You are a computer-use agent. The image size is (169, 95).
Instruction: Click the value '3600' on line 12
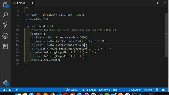[83, 37]
